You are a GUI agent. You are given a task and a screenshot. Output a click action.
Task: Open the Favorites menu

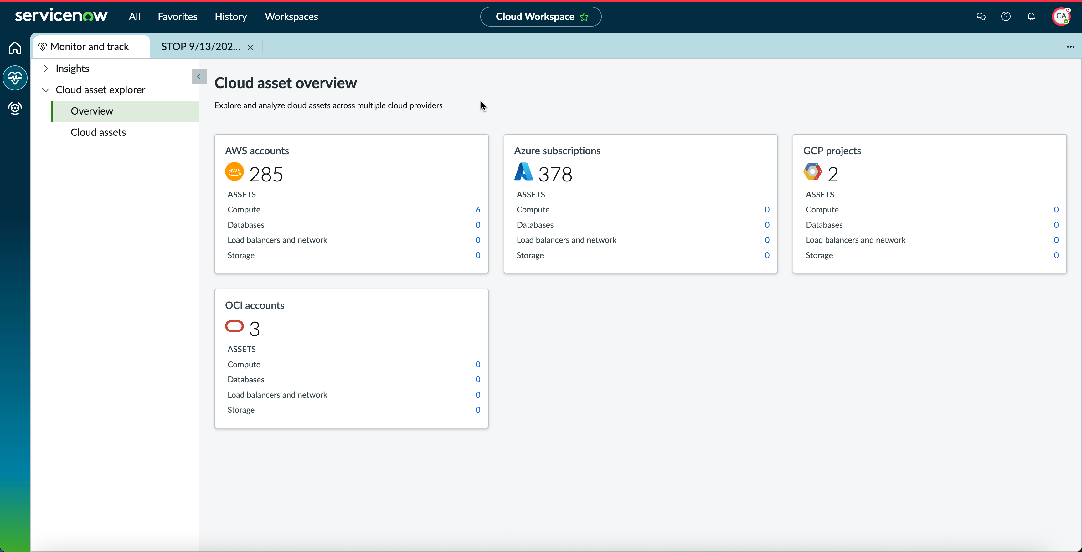click(178, 16)
